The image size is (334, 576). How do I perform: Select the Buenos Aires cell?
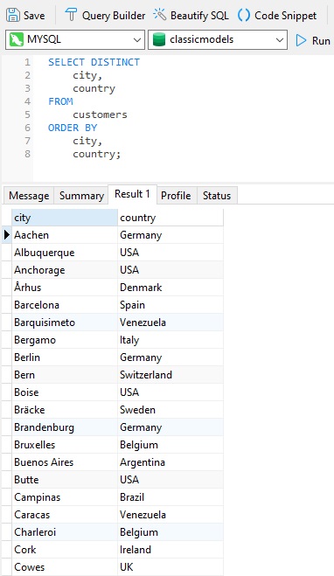(x=65, y=462)
